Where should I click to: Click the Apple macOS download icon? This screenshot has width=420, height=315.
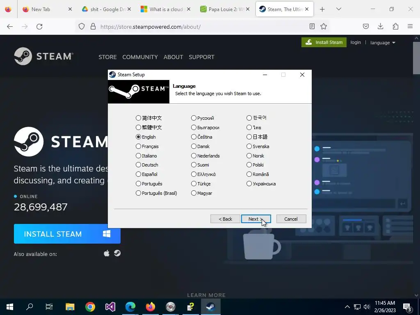coord(107,253)
